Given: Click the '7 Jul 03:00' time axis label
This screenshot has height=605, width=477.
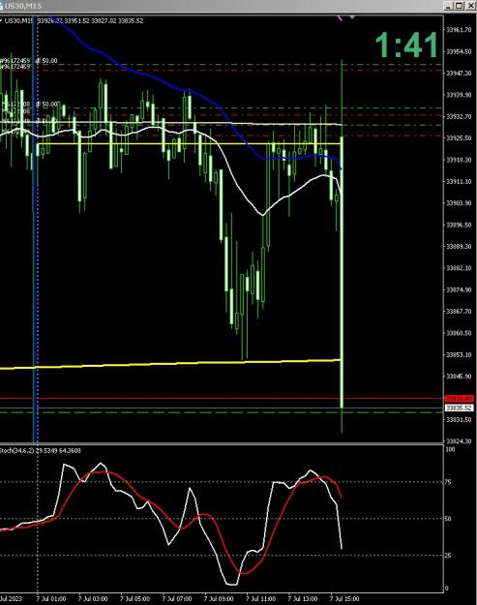Looking at the screenshot, I should point(93,599).
